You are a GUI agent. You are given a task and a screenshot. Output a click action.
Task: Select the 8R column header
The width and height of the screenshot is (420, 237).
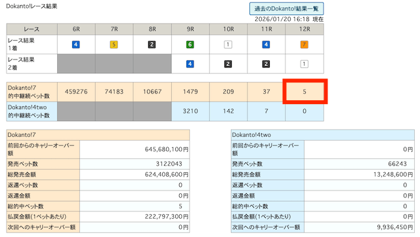[x=152, y=29]
